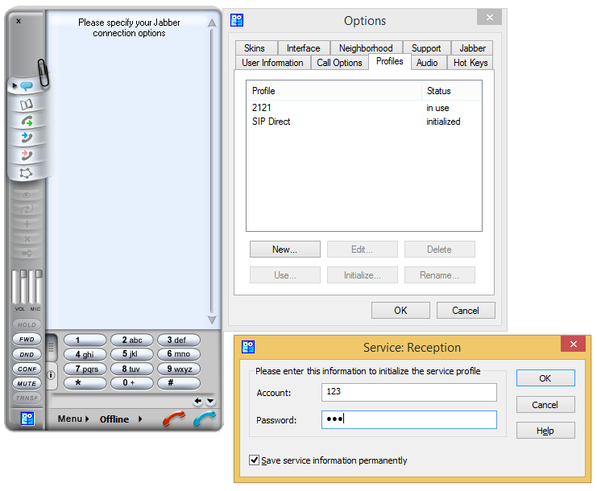Toggle the DND button
This screenshot has width=597, height=491.
point(27,354)
